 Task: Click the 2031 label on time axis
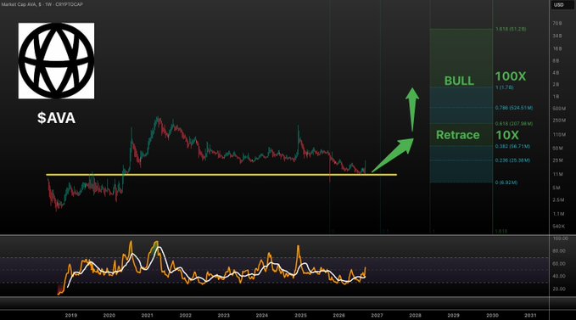[x=530, y=315]
